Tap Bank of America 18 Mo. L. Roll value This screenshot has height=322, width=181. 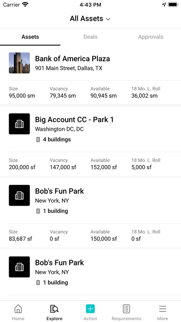145,96
